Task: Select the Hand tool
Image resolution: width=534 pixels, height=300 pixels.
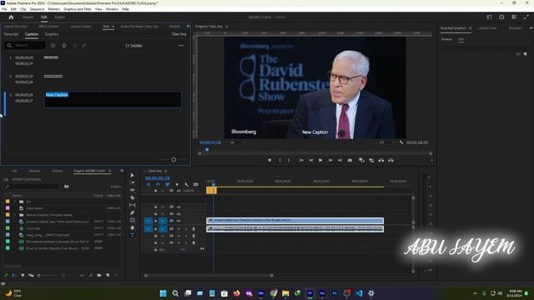Action: tap(133, 227)
